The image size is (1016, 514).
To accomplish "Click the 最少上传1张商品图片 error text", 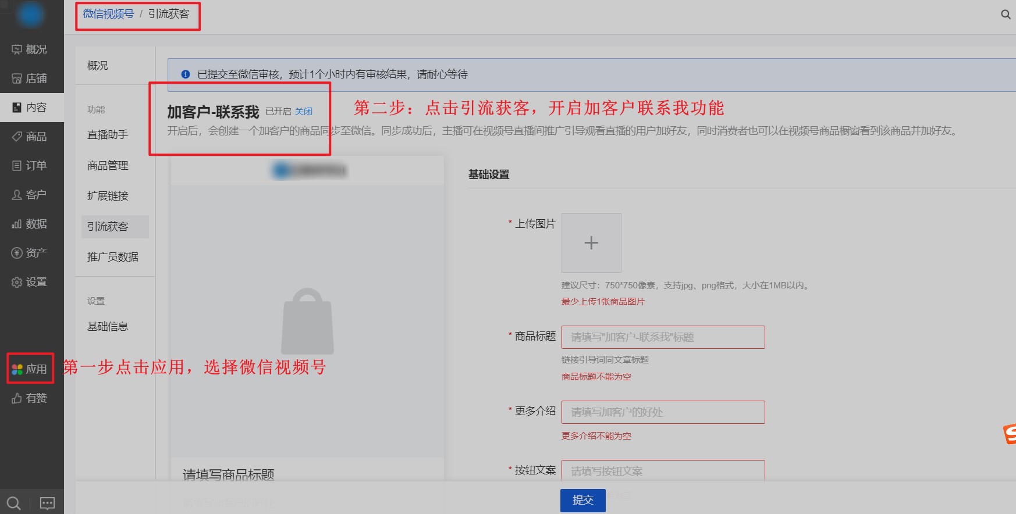I will click(603, 301).
